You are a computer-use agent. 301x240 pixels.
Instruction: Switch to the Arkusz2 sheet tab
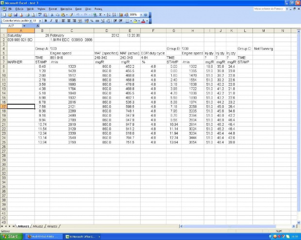37,226
